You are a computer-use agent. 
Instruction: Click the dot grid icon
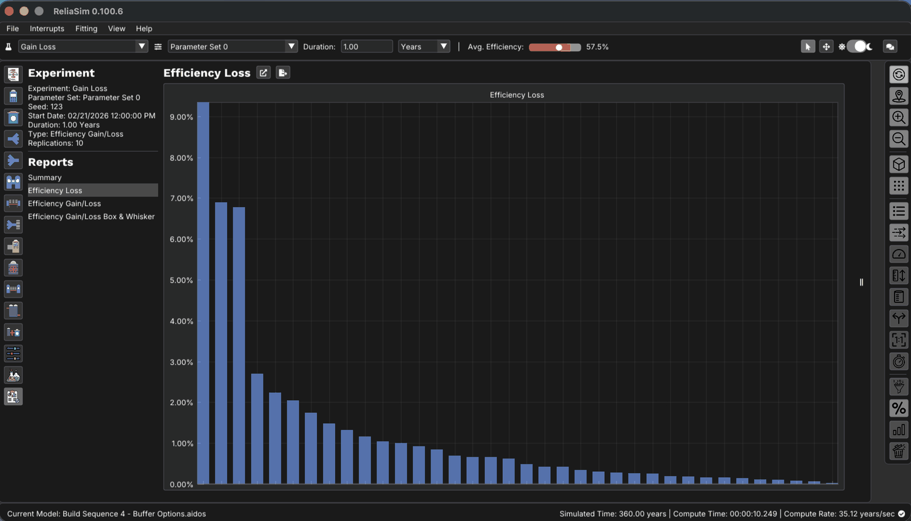pyautogui.click(x=899, y=186)
